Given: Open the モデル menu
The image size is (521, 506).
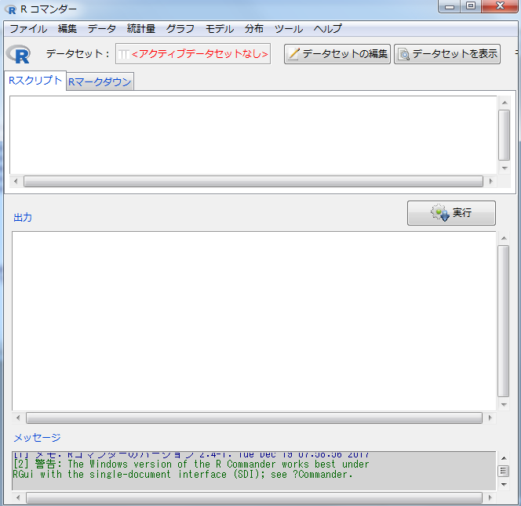Looking at the screenshot, I should tap(219, 29).
